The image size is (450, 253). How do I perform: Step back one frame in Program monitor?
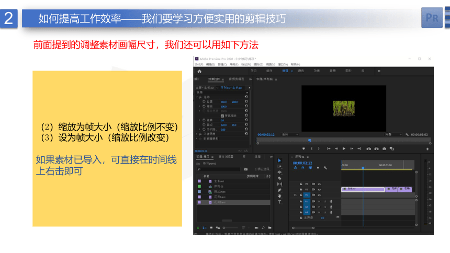coord(336,148)
